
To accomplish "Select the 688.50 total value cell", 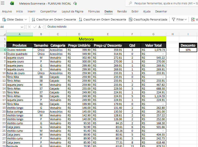I will click(x=154, y=89).
